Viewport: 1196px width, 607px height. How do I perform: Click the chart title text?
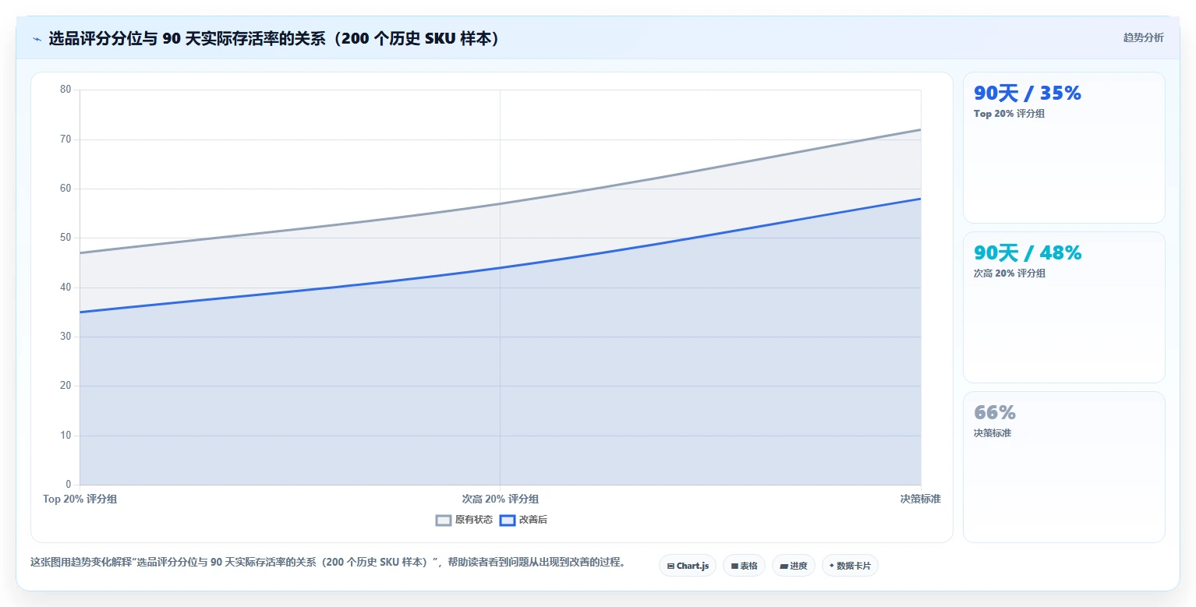coord(274,38)
